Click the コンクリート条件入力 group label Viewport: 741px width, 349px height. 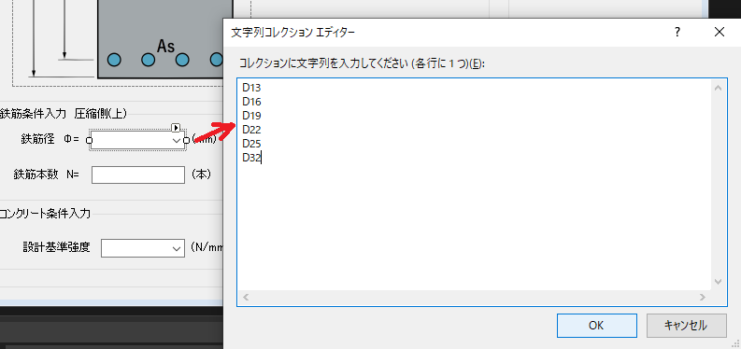[45, 214]
